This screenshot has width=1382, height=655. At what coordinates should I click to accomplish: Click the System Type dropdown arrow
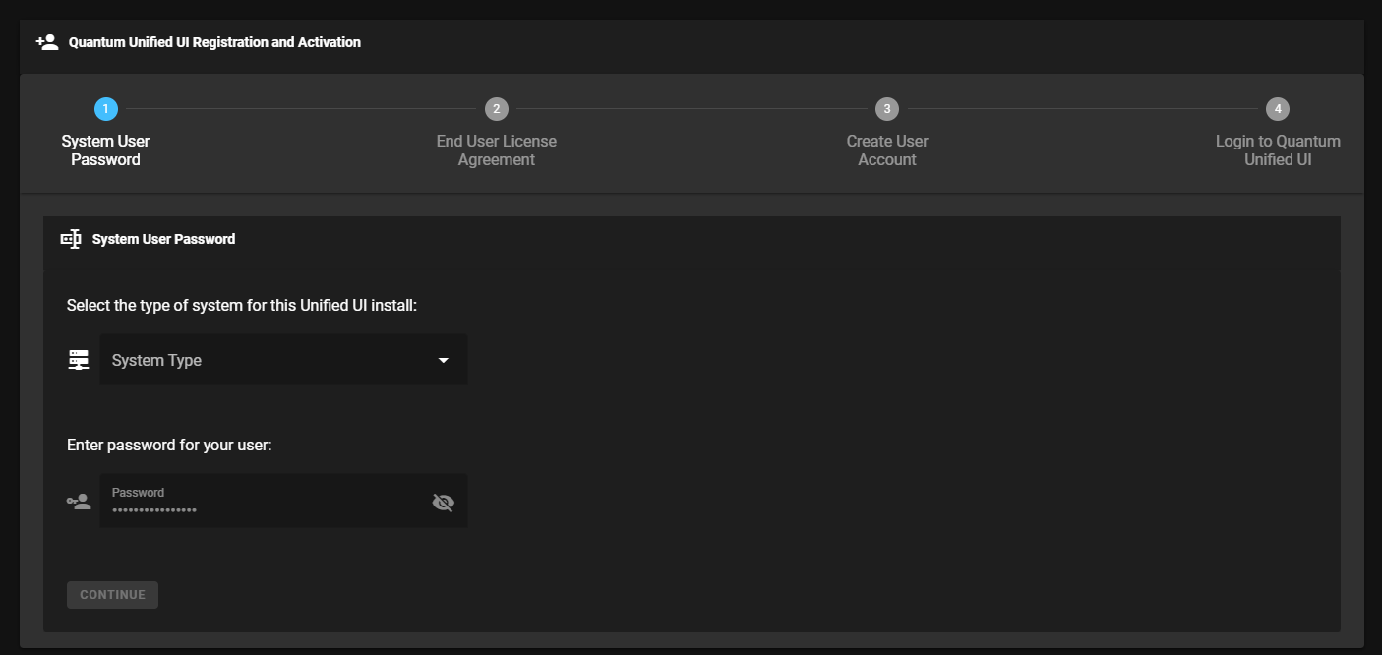[x=444, y=361]
